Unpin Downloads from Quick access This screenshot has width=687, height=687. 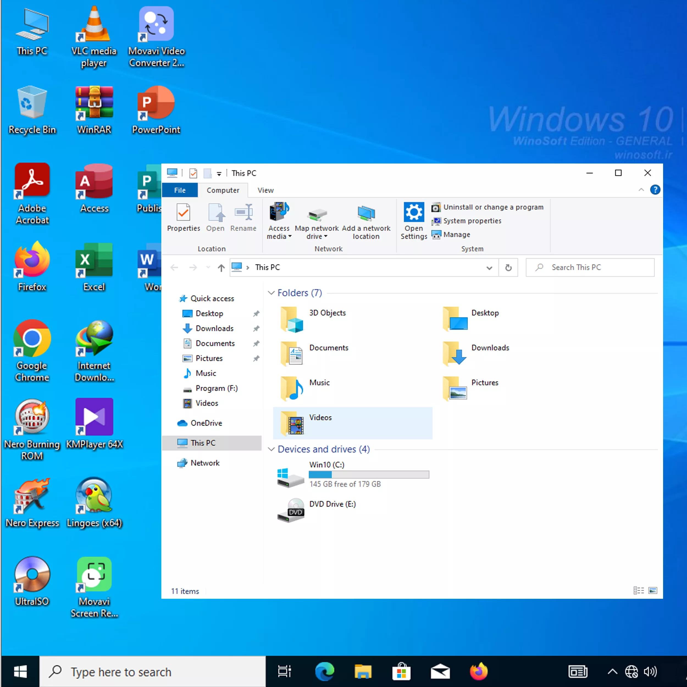(x=256, y=328)
